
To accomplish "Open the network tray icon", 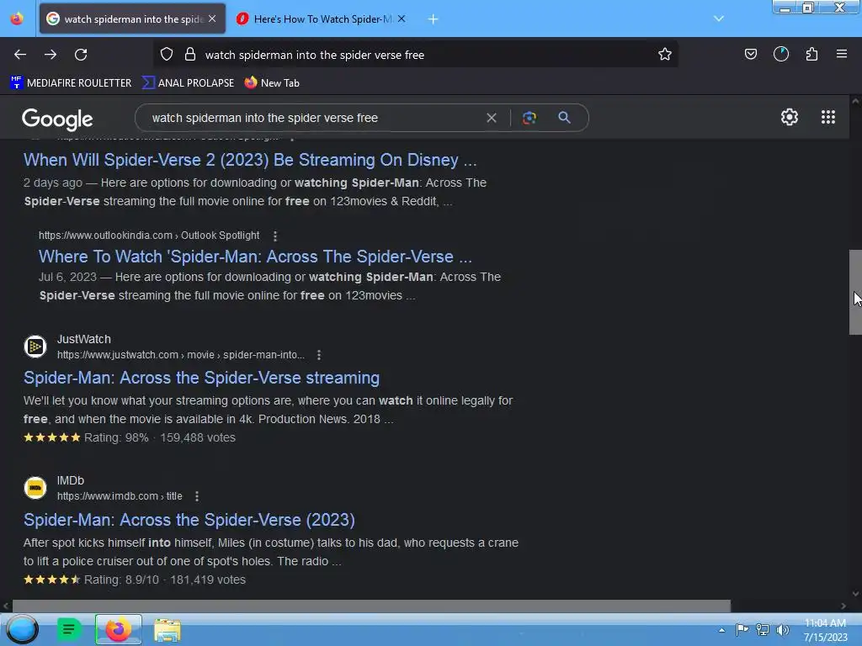I will (763, 629).
